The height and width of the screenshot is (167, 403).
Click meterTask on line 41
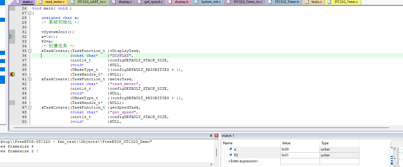click(x=121, y=79)
